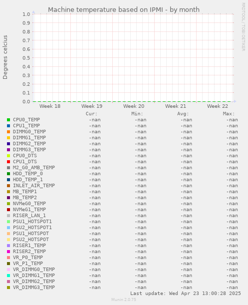The height and width of the screenshot is (305, 248).
Task: Select the CPU1_TEMP legend label
Action: 26,126
